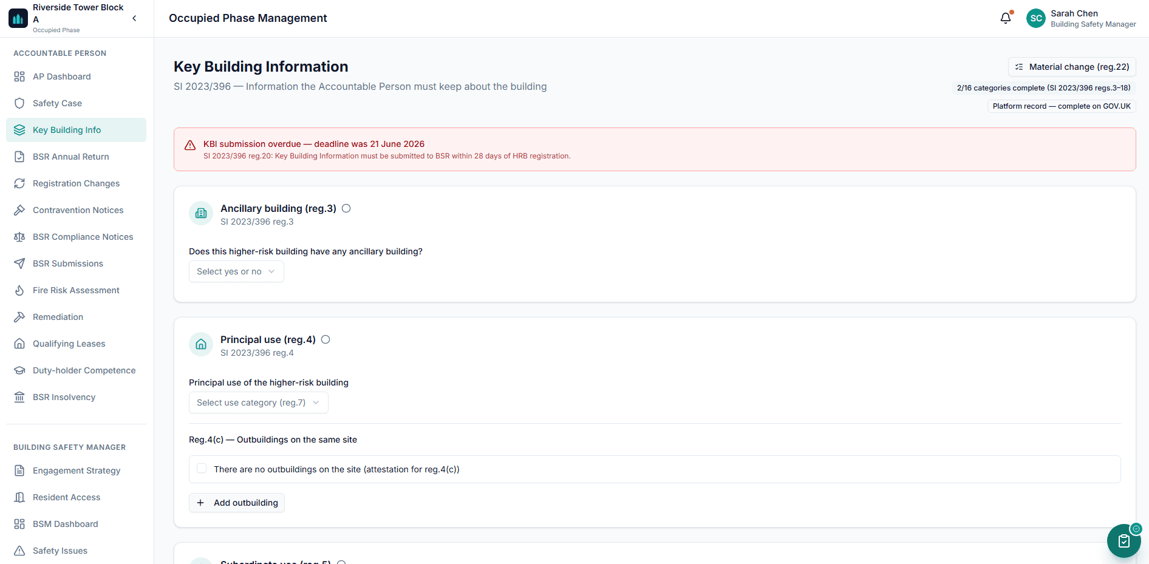Open the floating clipboard checklist button

point(1123,540)
